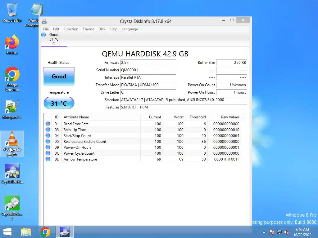The image size is (318, 238).
Task: Click the network tray icon
Action: (279, 232)
